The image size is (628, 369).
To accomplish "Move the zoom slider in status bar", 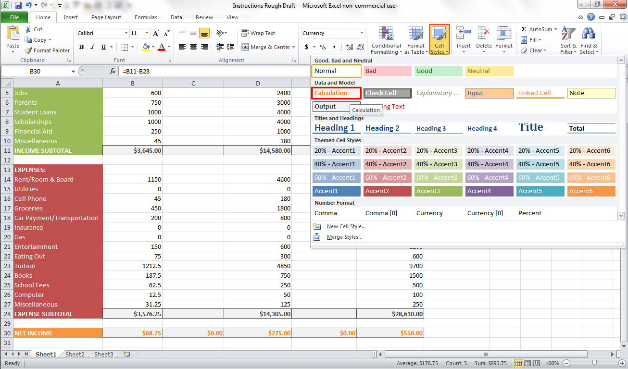I will click(594, 363).
